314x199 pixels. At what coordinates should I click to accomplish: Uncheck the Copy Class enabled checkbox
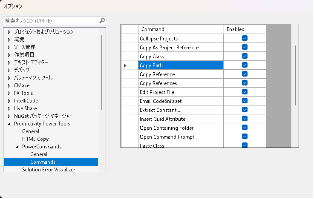click(245, 56)
